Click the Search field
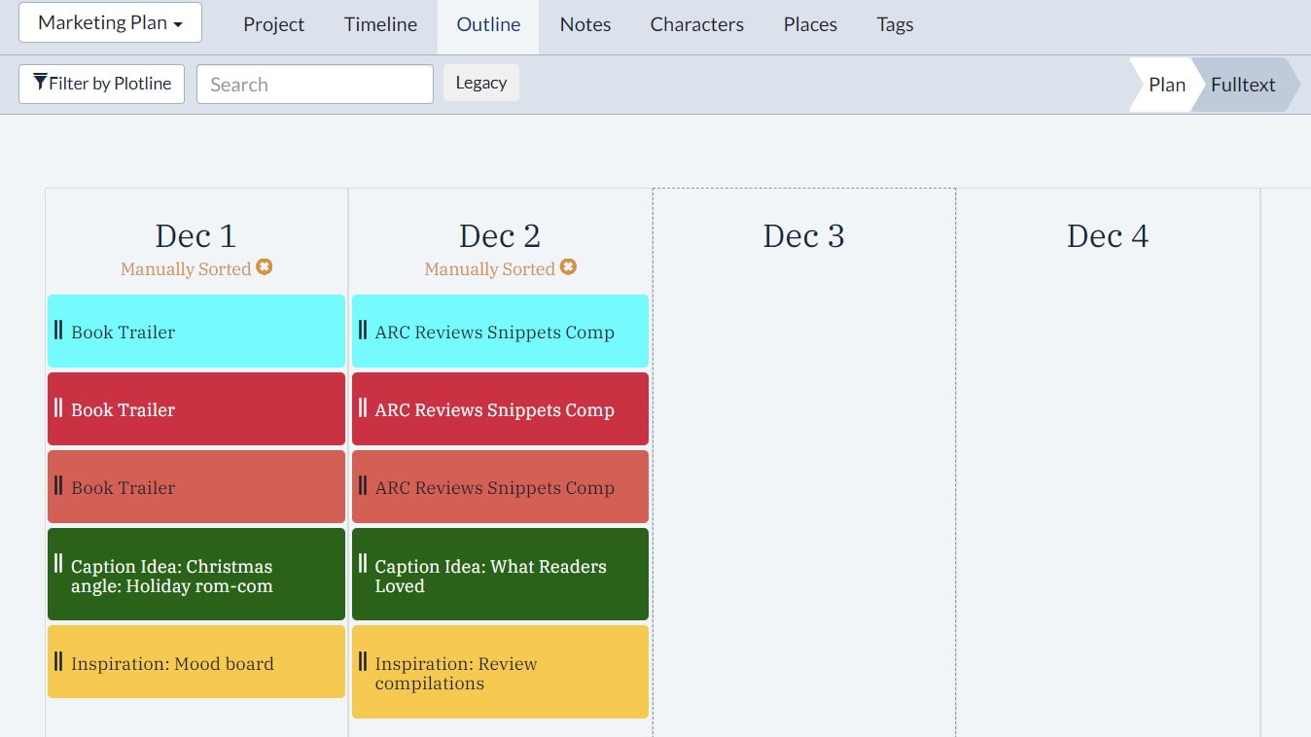1311x737 pixels. pos(314,84)
